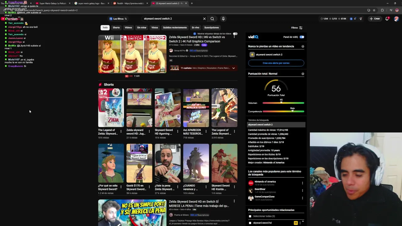This screenshot has width=402, height=226.
Task: Open options for '¿CUÁNDO veremos y...' short
Action: [x=206, y=187]
